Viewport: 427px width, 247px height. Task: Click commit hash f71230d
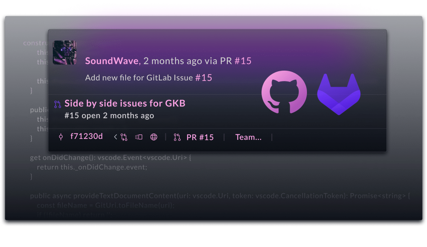tap(86, 137)
